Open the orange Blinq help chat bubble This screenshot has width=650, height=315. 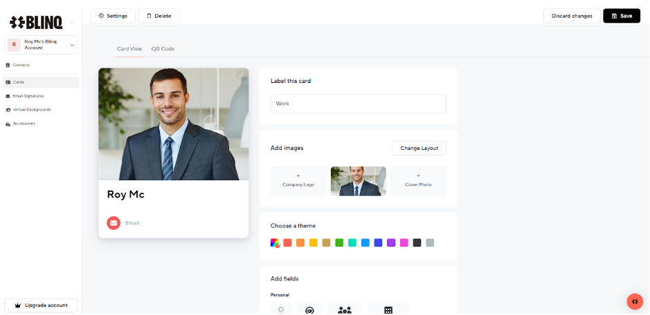[x=635, y=301]
